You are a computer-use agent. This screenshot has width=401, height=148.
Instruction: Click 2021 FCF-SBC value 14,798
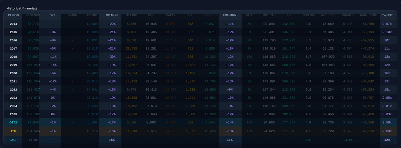[x=210, y=81]
